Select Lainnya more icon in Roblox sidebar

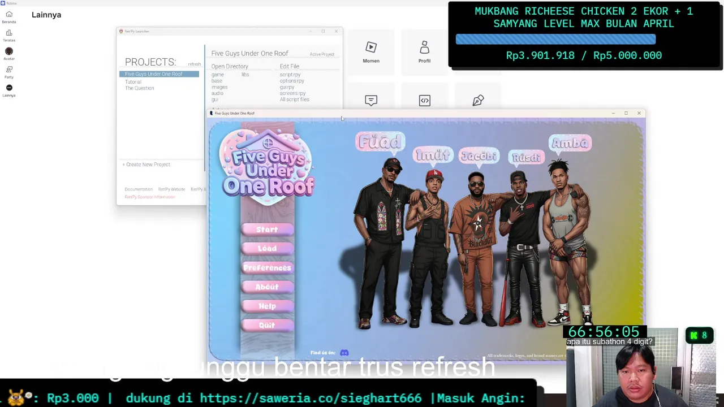(9, 88)
